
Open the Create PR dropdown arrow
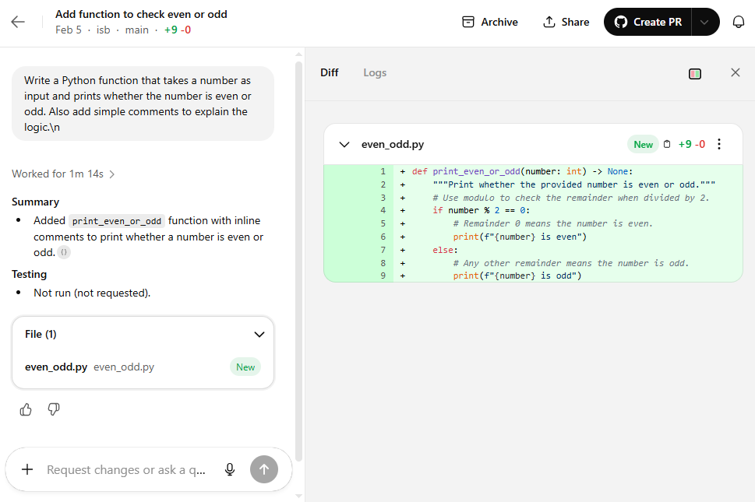tap(704, 22)
